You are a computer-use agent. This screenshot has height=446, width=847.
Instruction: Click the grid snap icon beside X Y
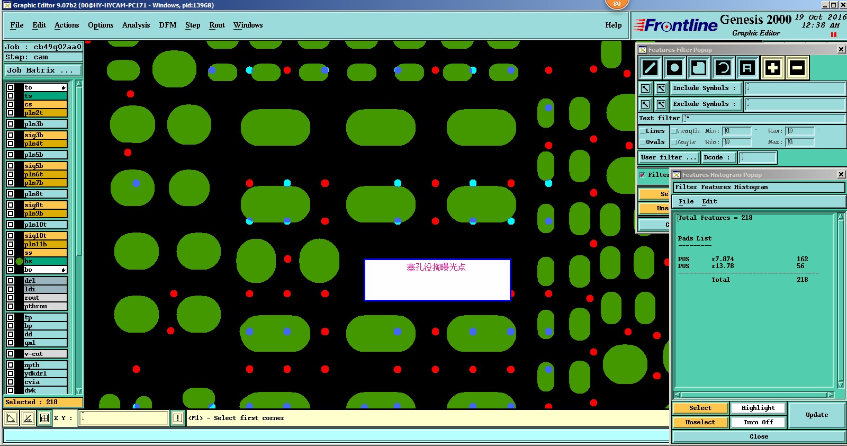click(44, 418)
